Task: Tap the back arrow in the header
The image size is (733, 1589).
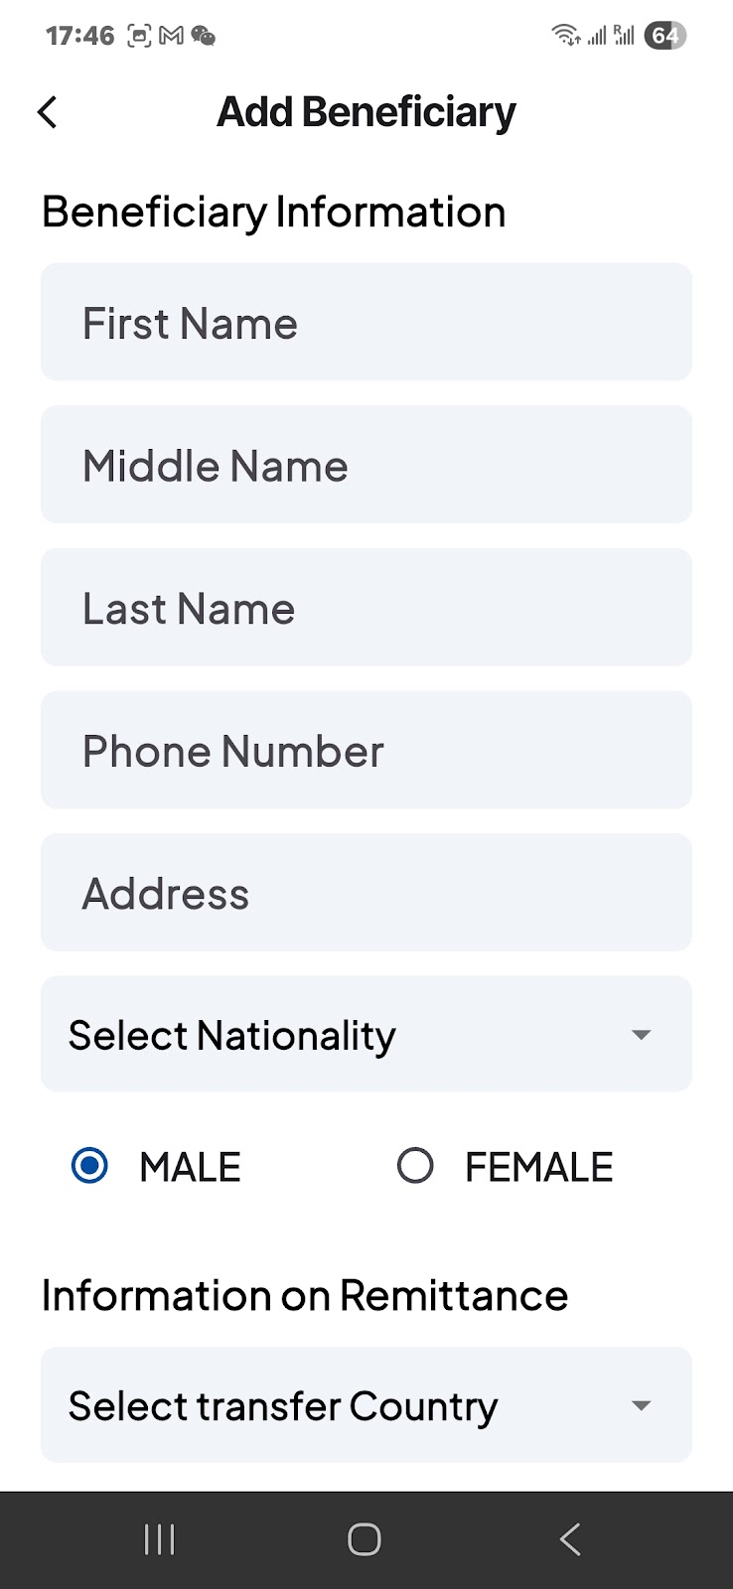Action: pyautogui.click(x=48, y=112)
